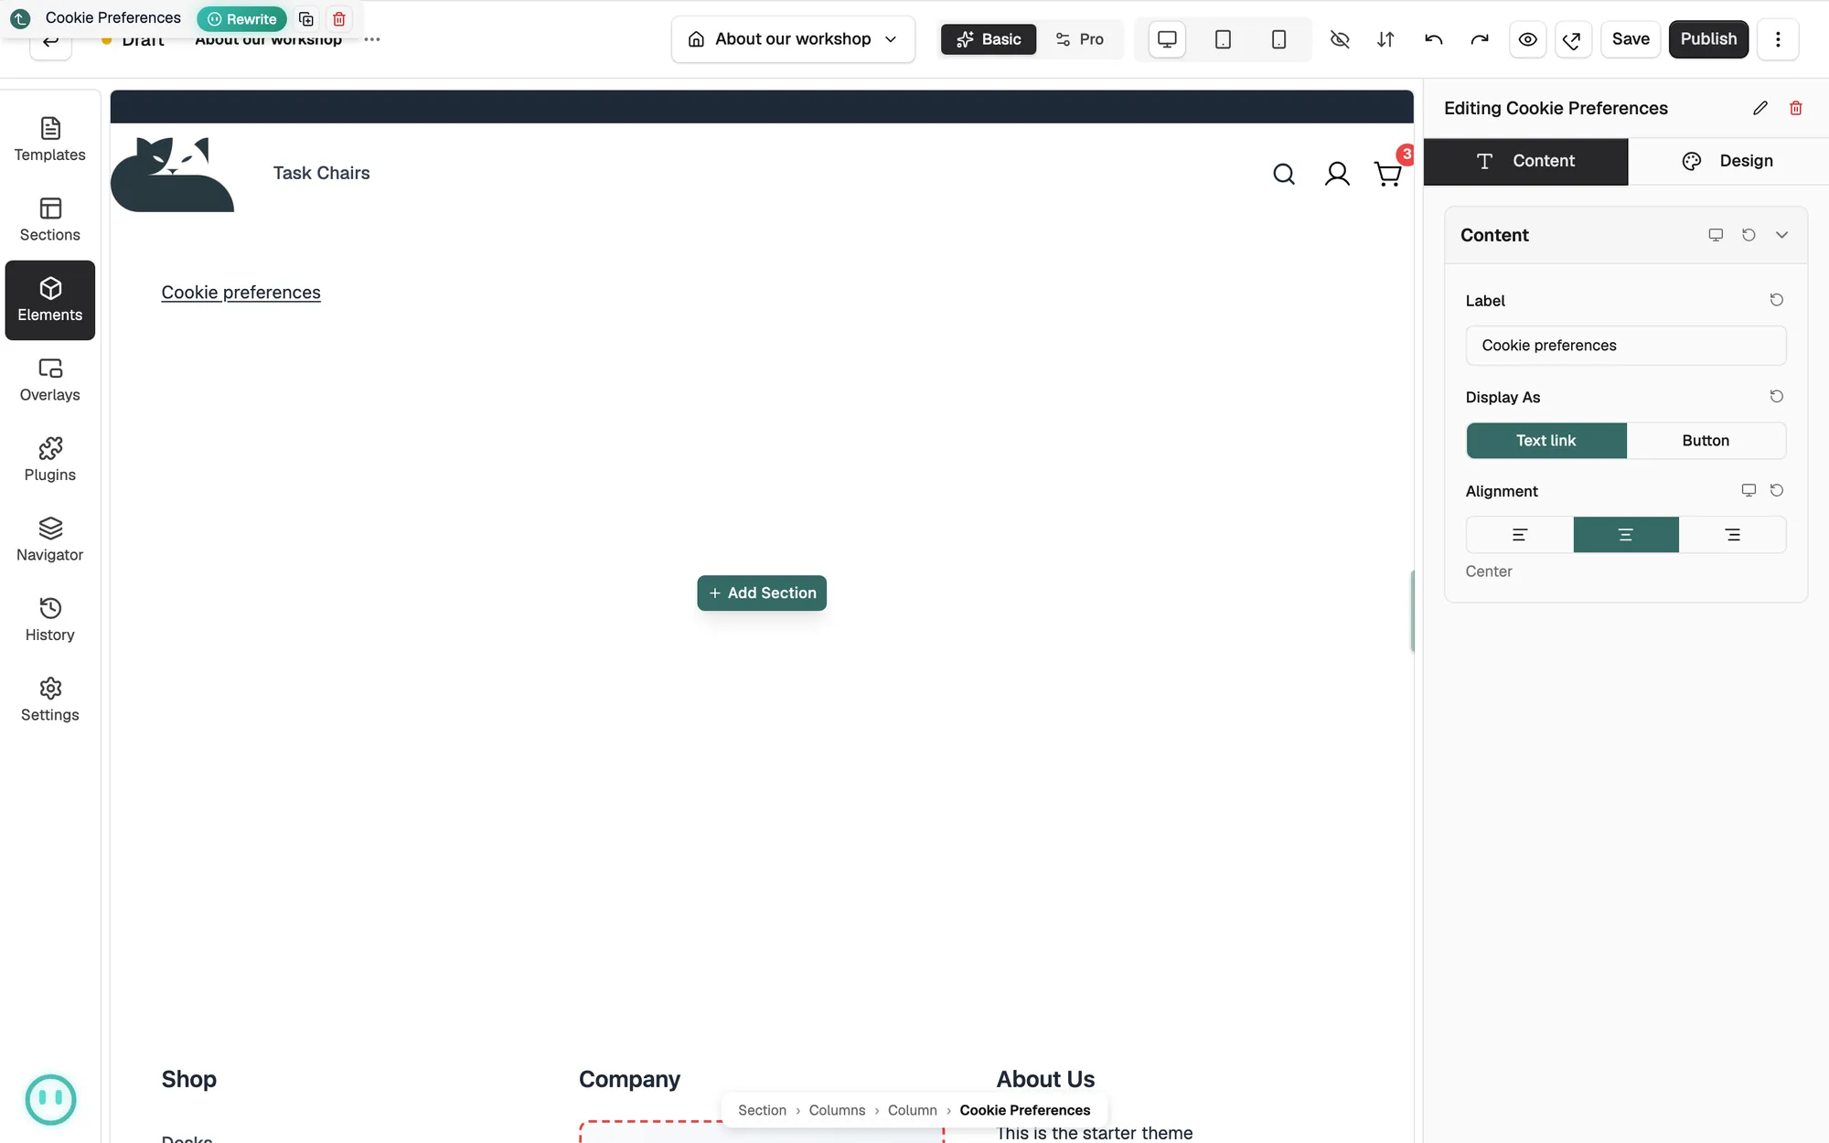The width and height of the screenshot is (1829, 1143).
Task: Click the pencil rename icon in editing panel
Action: (x=1759, y=108)
